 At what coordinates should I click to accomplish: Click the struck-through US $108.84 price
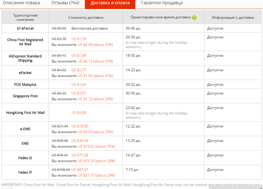(61, 170)
